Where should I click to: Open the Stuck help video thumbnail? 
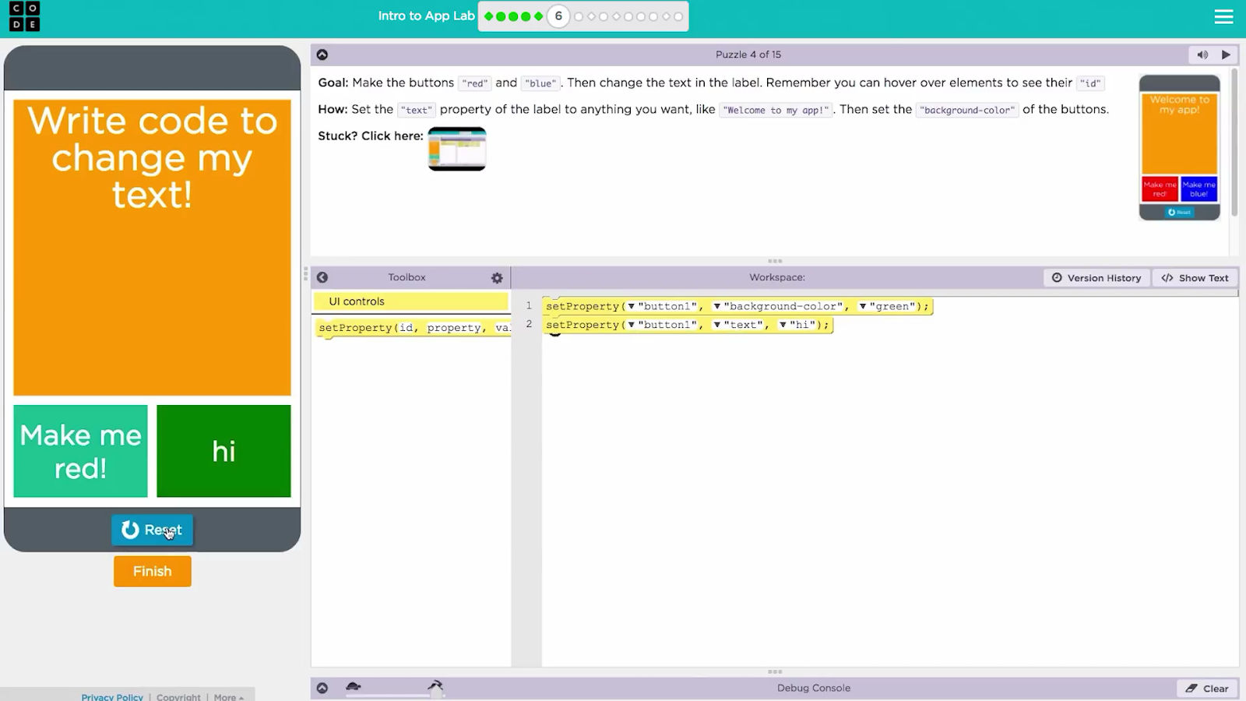tap(457, 148)
